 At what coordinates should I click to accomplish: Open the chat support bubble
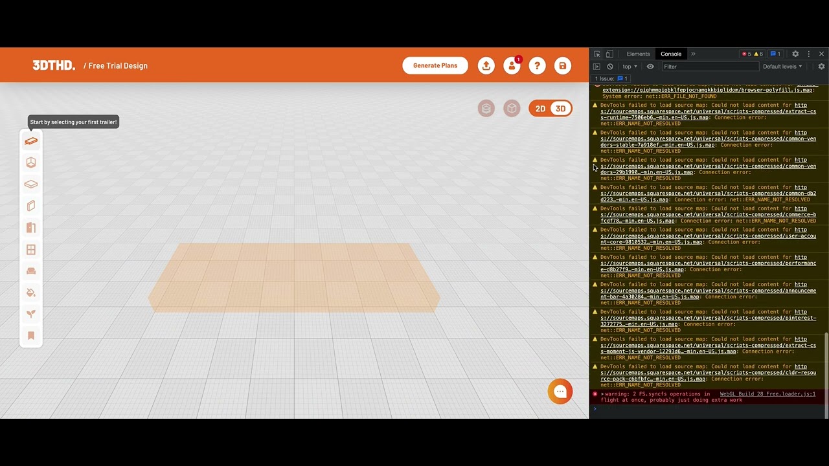[x=560, y=392]
